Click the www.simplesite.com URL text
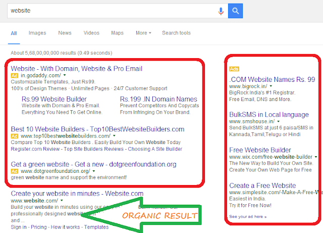This screenshot has width=323, height=233. coord(276,193)
